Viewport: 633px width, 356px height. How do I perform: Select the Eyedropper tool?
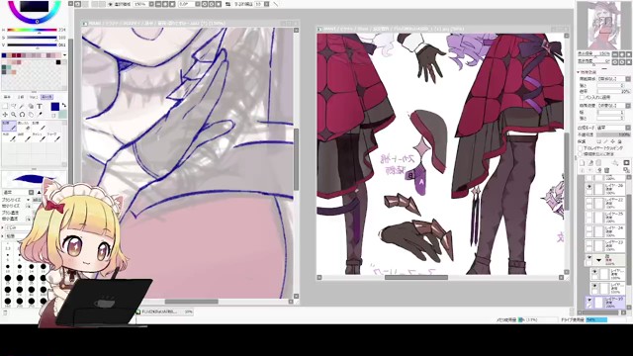coord(40,115)
